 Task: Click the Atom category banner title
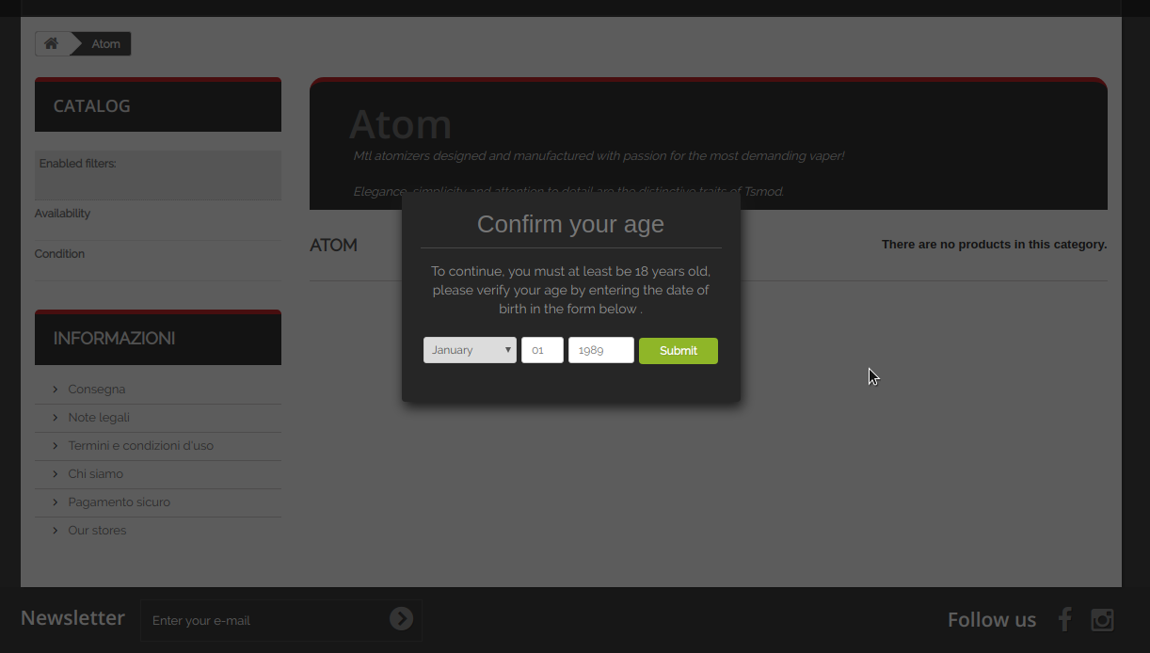(x=401, y=124)
